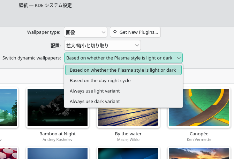Click the 'Bamboo at Night' title label
Screen dimensions: 234x159
point(57,134)
